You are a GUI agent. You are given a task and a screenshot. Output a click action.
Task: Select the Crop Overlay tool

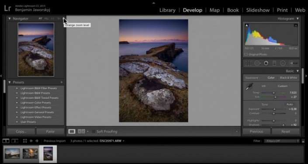248,63
